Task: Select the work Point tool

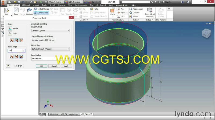Action: pos(121,13)
